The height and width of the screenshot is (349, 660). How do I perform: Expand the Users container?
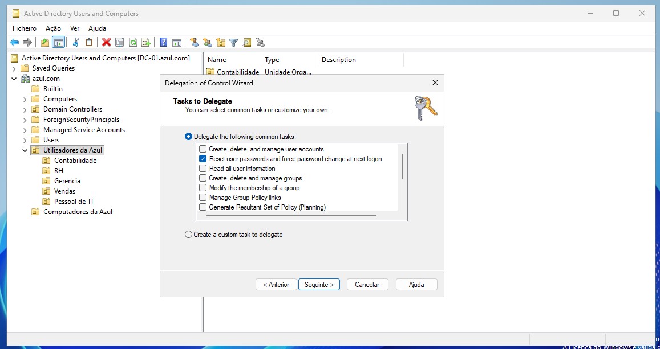click(25, 140)
